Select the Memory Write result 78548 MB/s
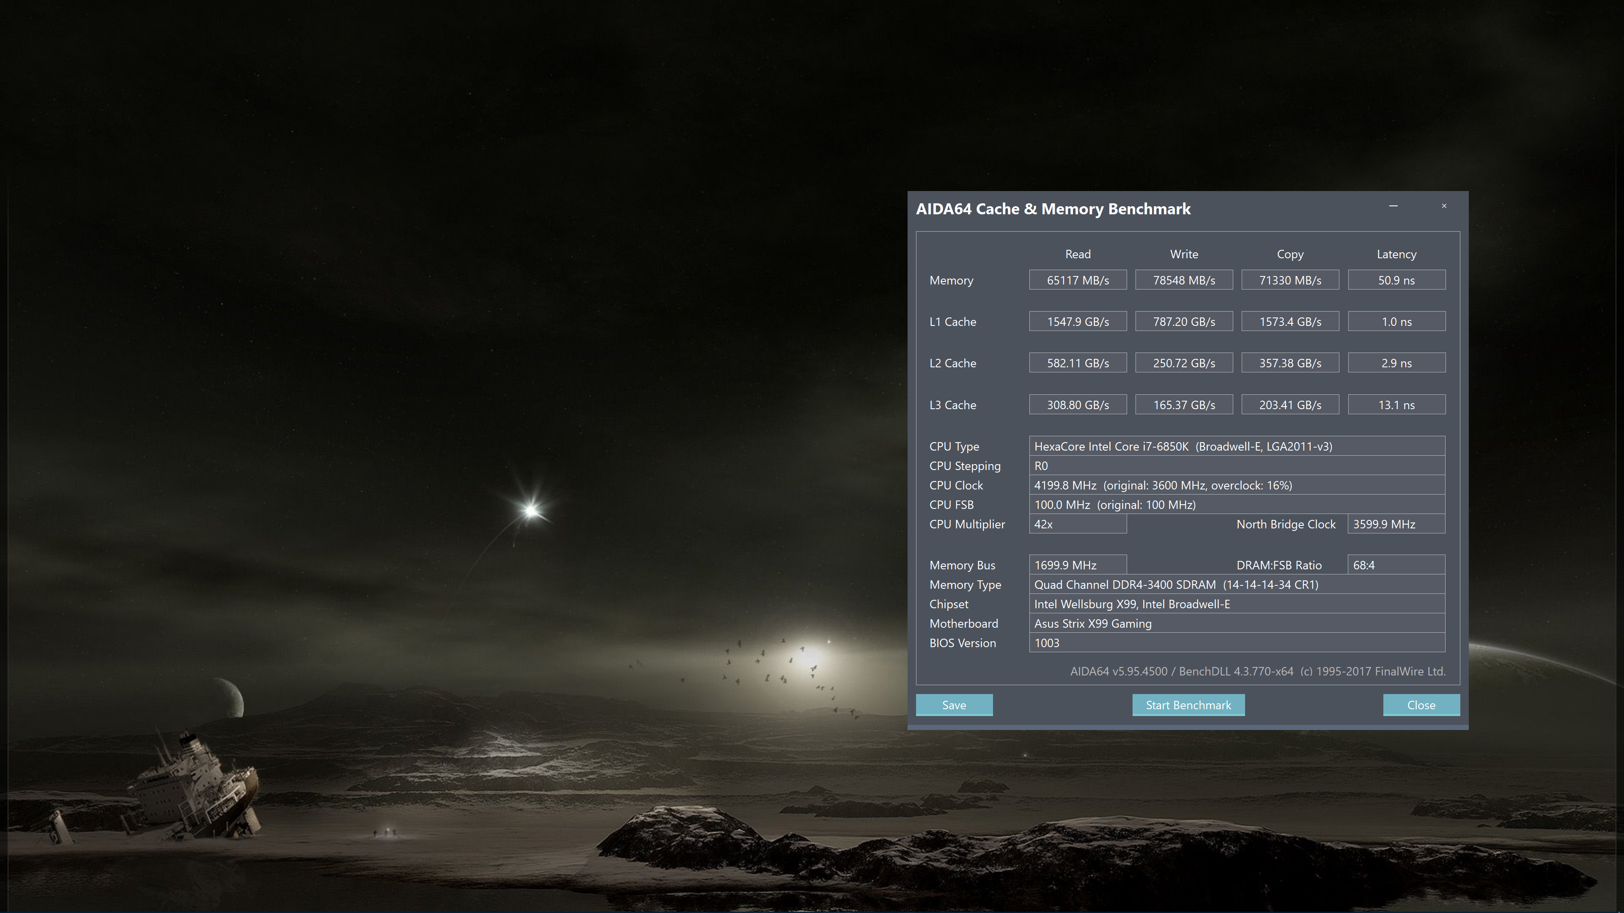The height and width of the screenshot is (913, 1624). tap(1183, 280)
